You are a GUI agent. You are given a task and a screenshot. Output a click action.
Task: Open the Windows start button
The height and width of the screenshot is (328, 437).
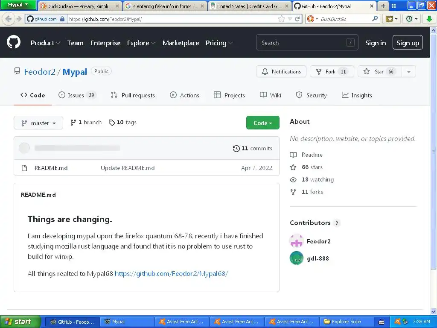point(20,322)
